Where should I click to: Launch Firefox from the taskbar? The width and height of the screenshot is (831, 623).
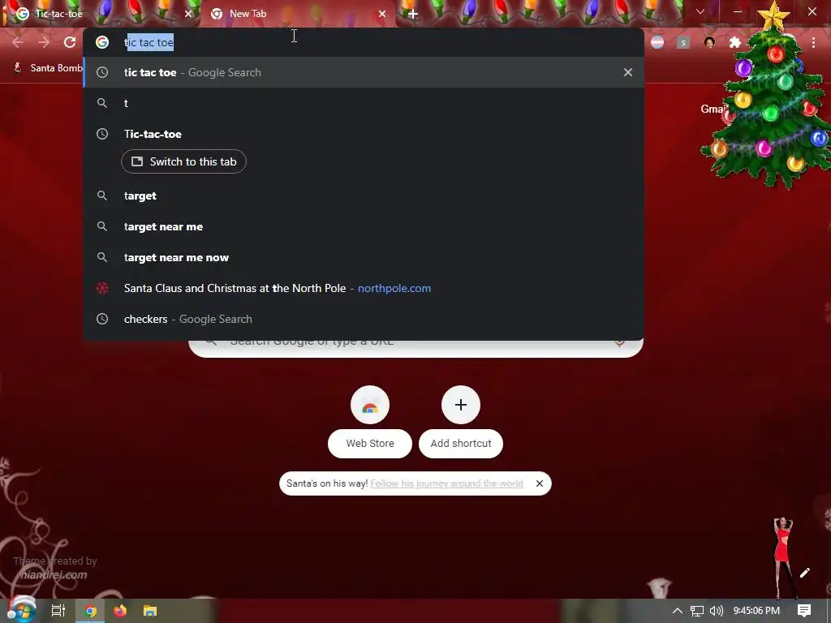[120, 611]
